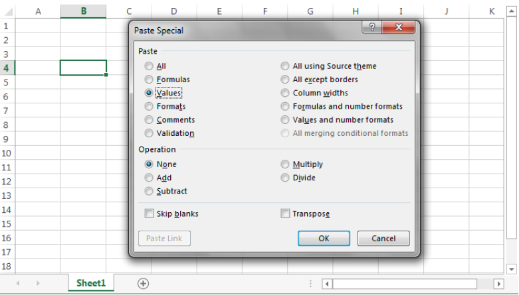Click next sheet navigation arrow
This screenshot has height=295, width=519.
click(x=38, y=283)
